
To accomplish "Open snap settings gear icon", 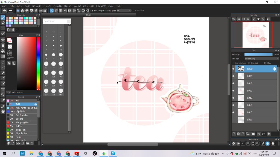I will [88, 11].
